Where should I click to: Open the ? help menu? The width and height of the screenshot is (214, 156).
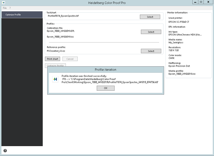(10, 8)
